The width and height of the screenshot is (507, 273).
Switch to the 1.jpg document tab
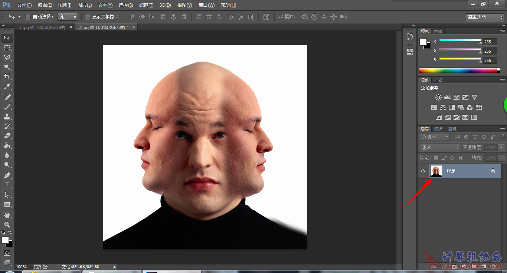click(42, 27)
